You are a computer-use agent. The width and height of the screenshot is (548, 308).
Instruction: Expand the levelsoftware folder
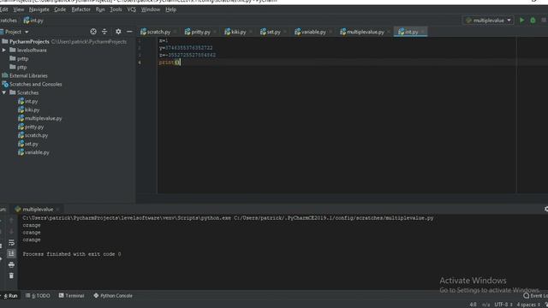point(3,50)
